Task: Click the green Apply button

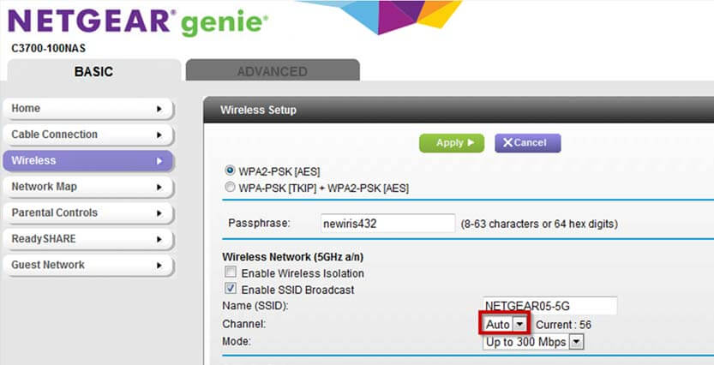Action: (451, 143)
